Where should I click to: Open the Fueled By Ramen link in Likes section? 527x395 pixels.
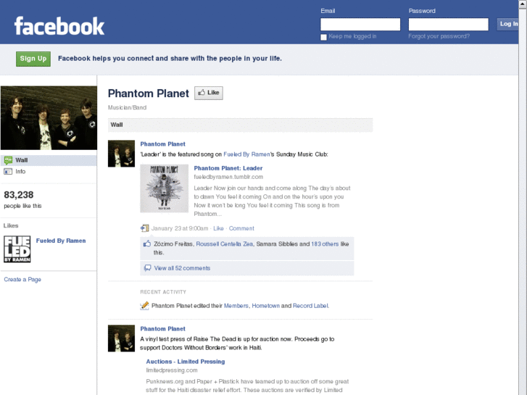click(61, 241)
